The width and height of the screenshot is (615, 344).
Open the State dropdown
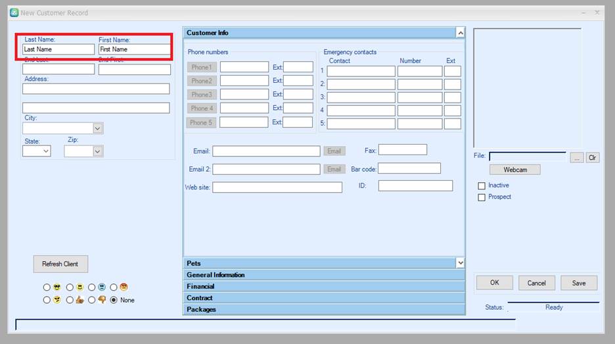pos(46,151)
